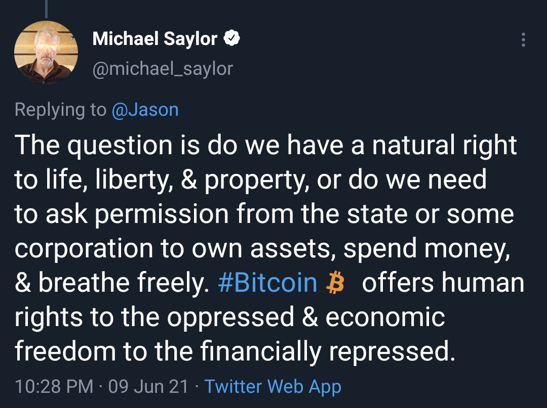Click the 09 Jun 21 date
Image resolution: width=547 pixels, height=408 pixels.
[x=148, y=387]
